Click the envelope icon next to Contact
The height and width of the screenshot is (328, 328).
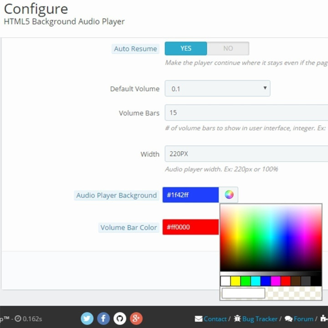[x=199, y=319]
